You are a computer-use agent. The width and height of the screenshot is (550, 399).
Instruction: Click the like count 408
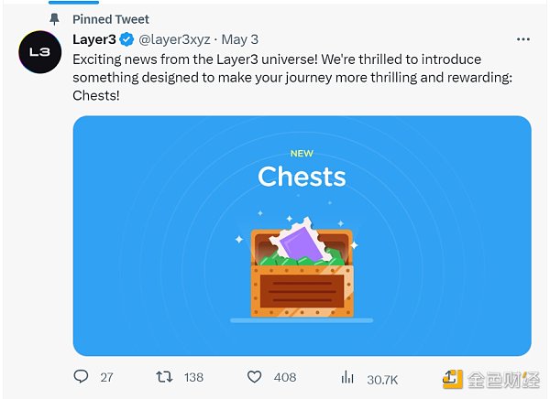(285, 378)
